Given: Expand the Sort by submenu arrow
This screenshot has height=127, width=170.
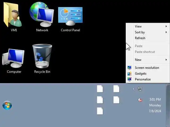Looking at the screenshot, I should coord(166,32).
